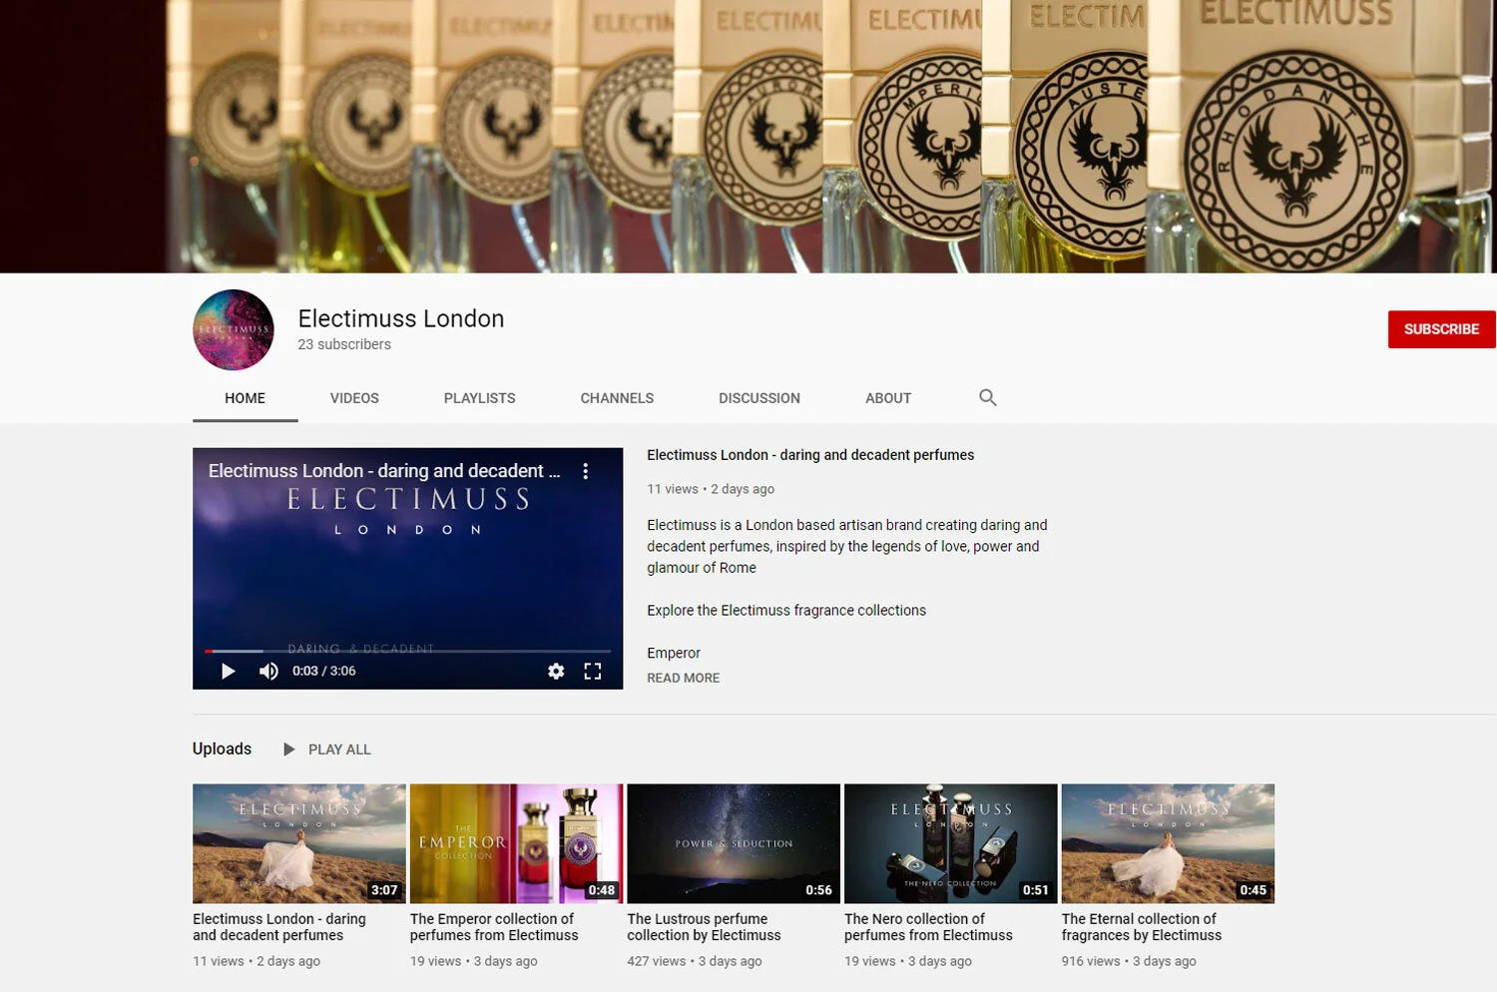Click uploads title 'Electimuss London - daring and decadent perfumes'
The height and width of the screenshot is (992, 1497).
click(279, 927)
